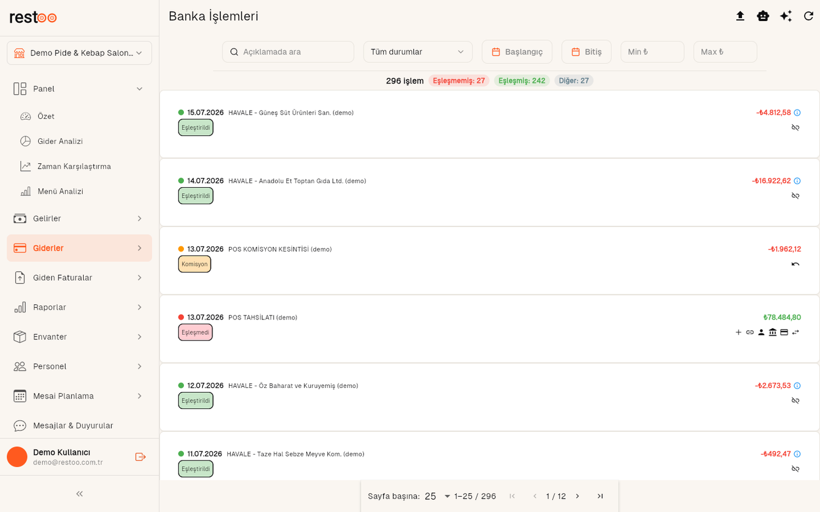Click the person icon on POS TAHSİLATI row
The image size is (820, 512).
pos(761,332)
